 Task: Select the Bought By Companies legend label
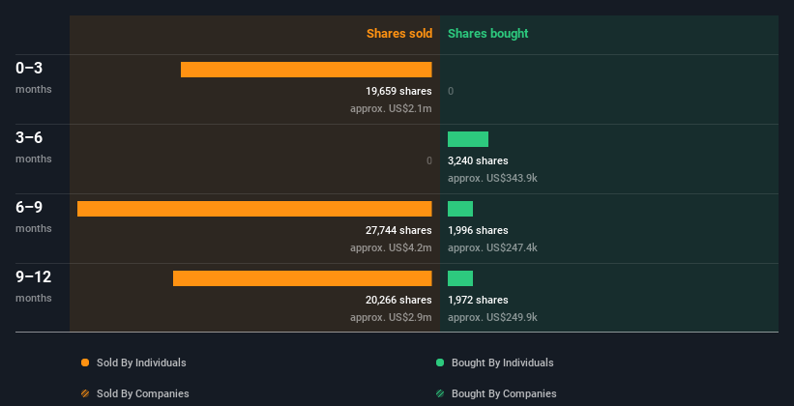504,393
